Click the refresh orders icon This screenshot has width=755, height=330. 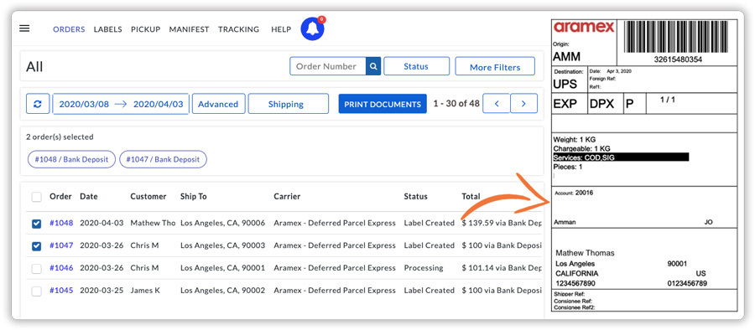click(x=38, y=104)
